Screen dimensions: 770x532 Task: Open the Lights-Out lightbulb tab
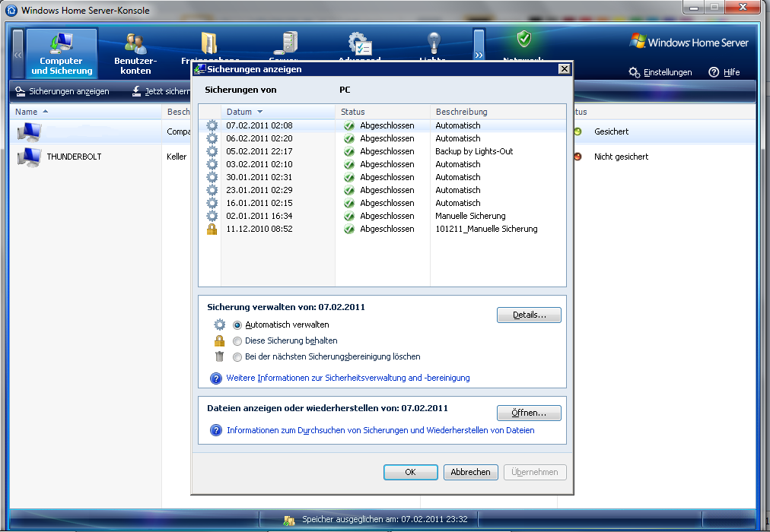pyautogui.click(x=433, y=43)
